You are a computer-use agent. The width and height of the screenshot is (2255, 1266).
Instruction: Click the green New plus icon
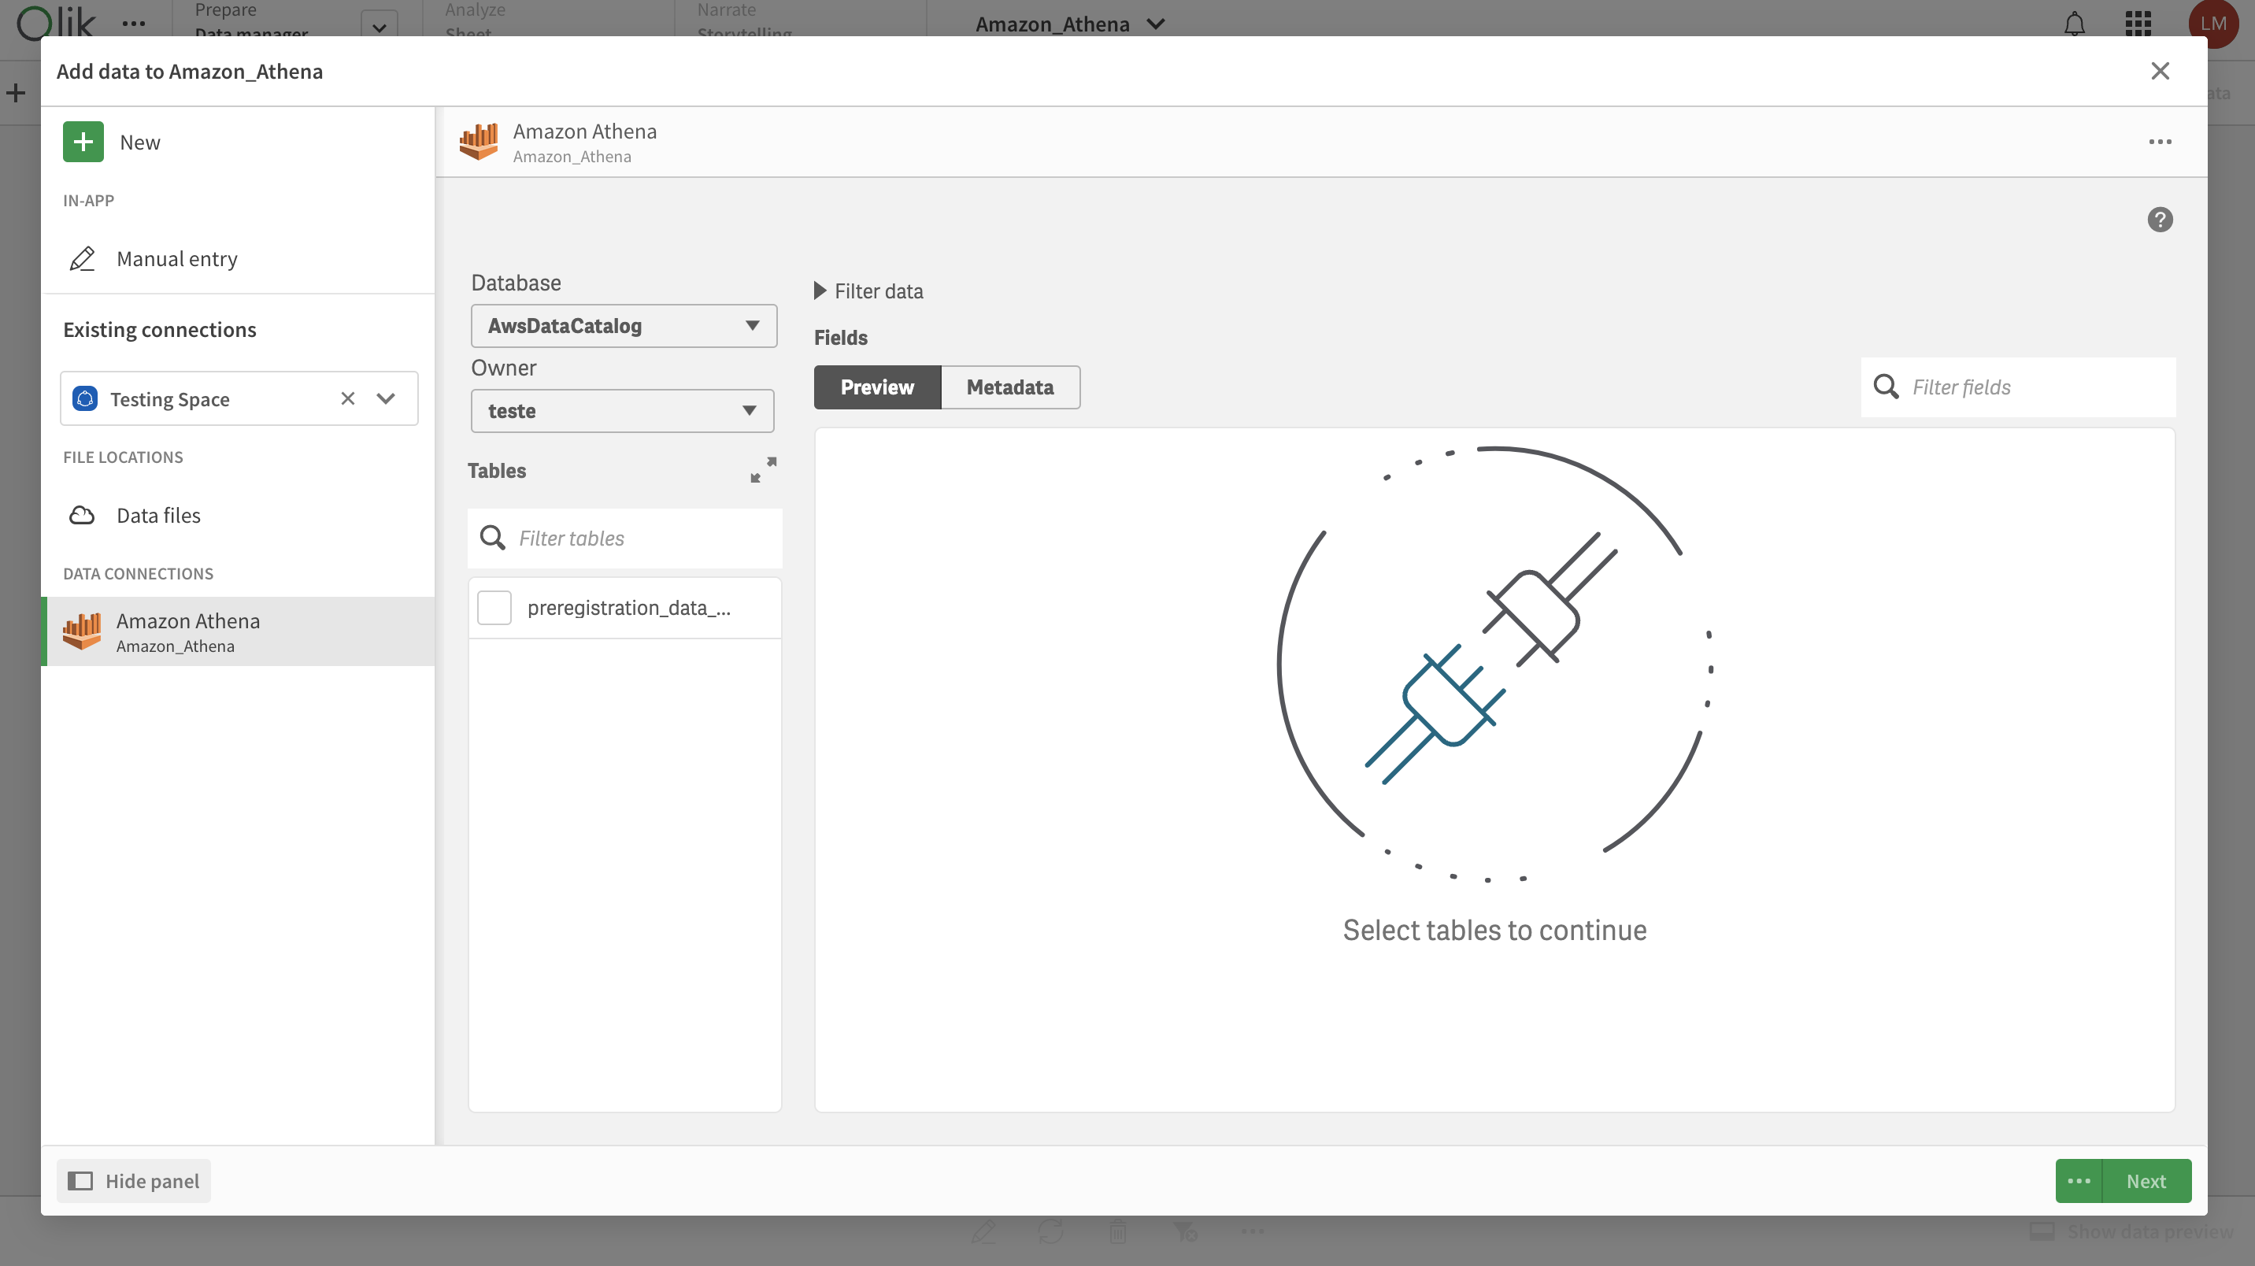83,142
